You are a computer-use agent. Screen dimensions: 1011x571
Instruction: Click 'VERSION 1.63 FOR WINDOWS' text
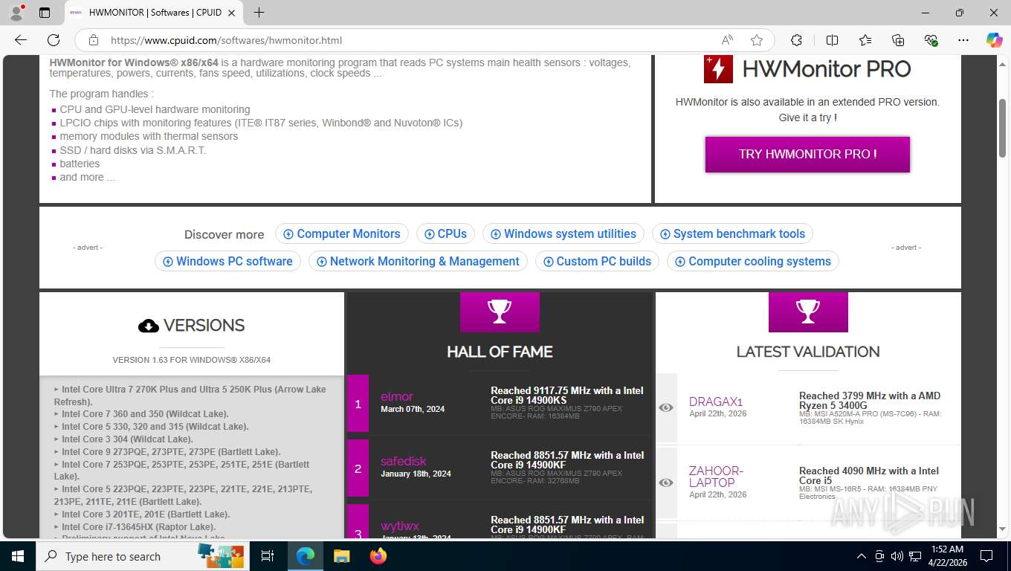(x=191, y=360)
